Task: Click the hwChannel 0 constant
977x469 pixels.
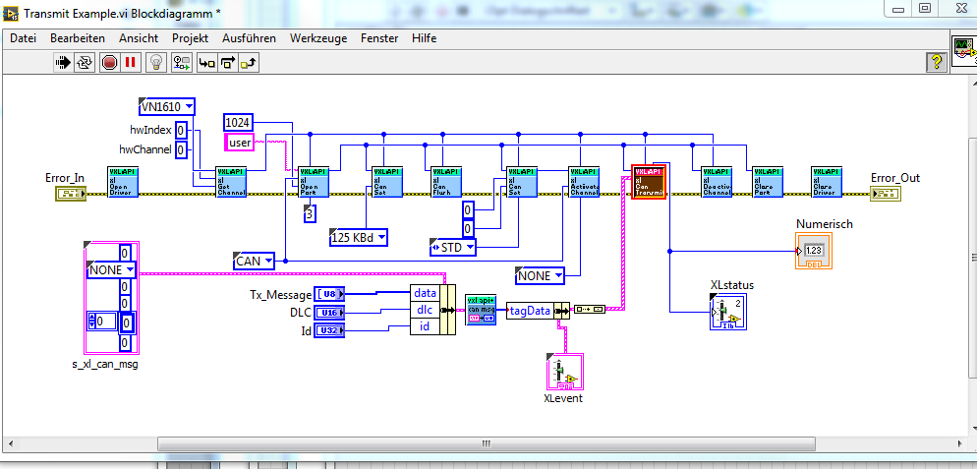Action: [x=181, y=149]
